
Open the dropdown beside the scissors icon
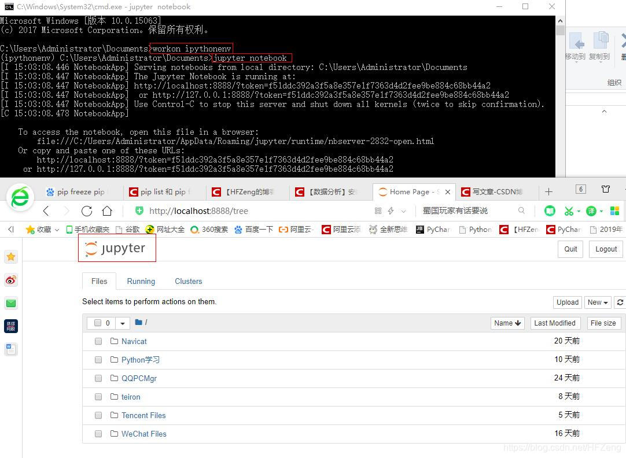coord(579,211)
